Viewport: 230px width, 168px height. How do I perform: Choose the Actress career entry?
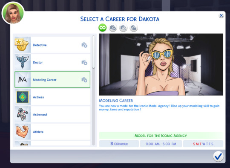pyautogui.click(x=52, y=97)
